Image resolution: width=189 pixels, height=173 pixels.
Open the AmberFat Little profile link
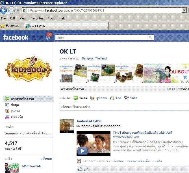[x=89, y=121]
